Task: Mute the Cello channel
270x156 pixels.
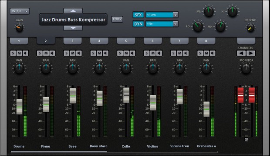Action: point(126,53)
